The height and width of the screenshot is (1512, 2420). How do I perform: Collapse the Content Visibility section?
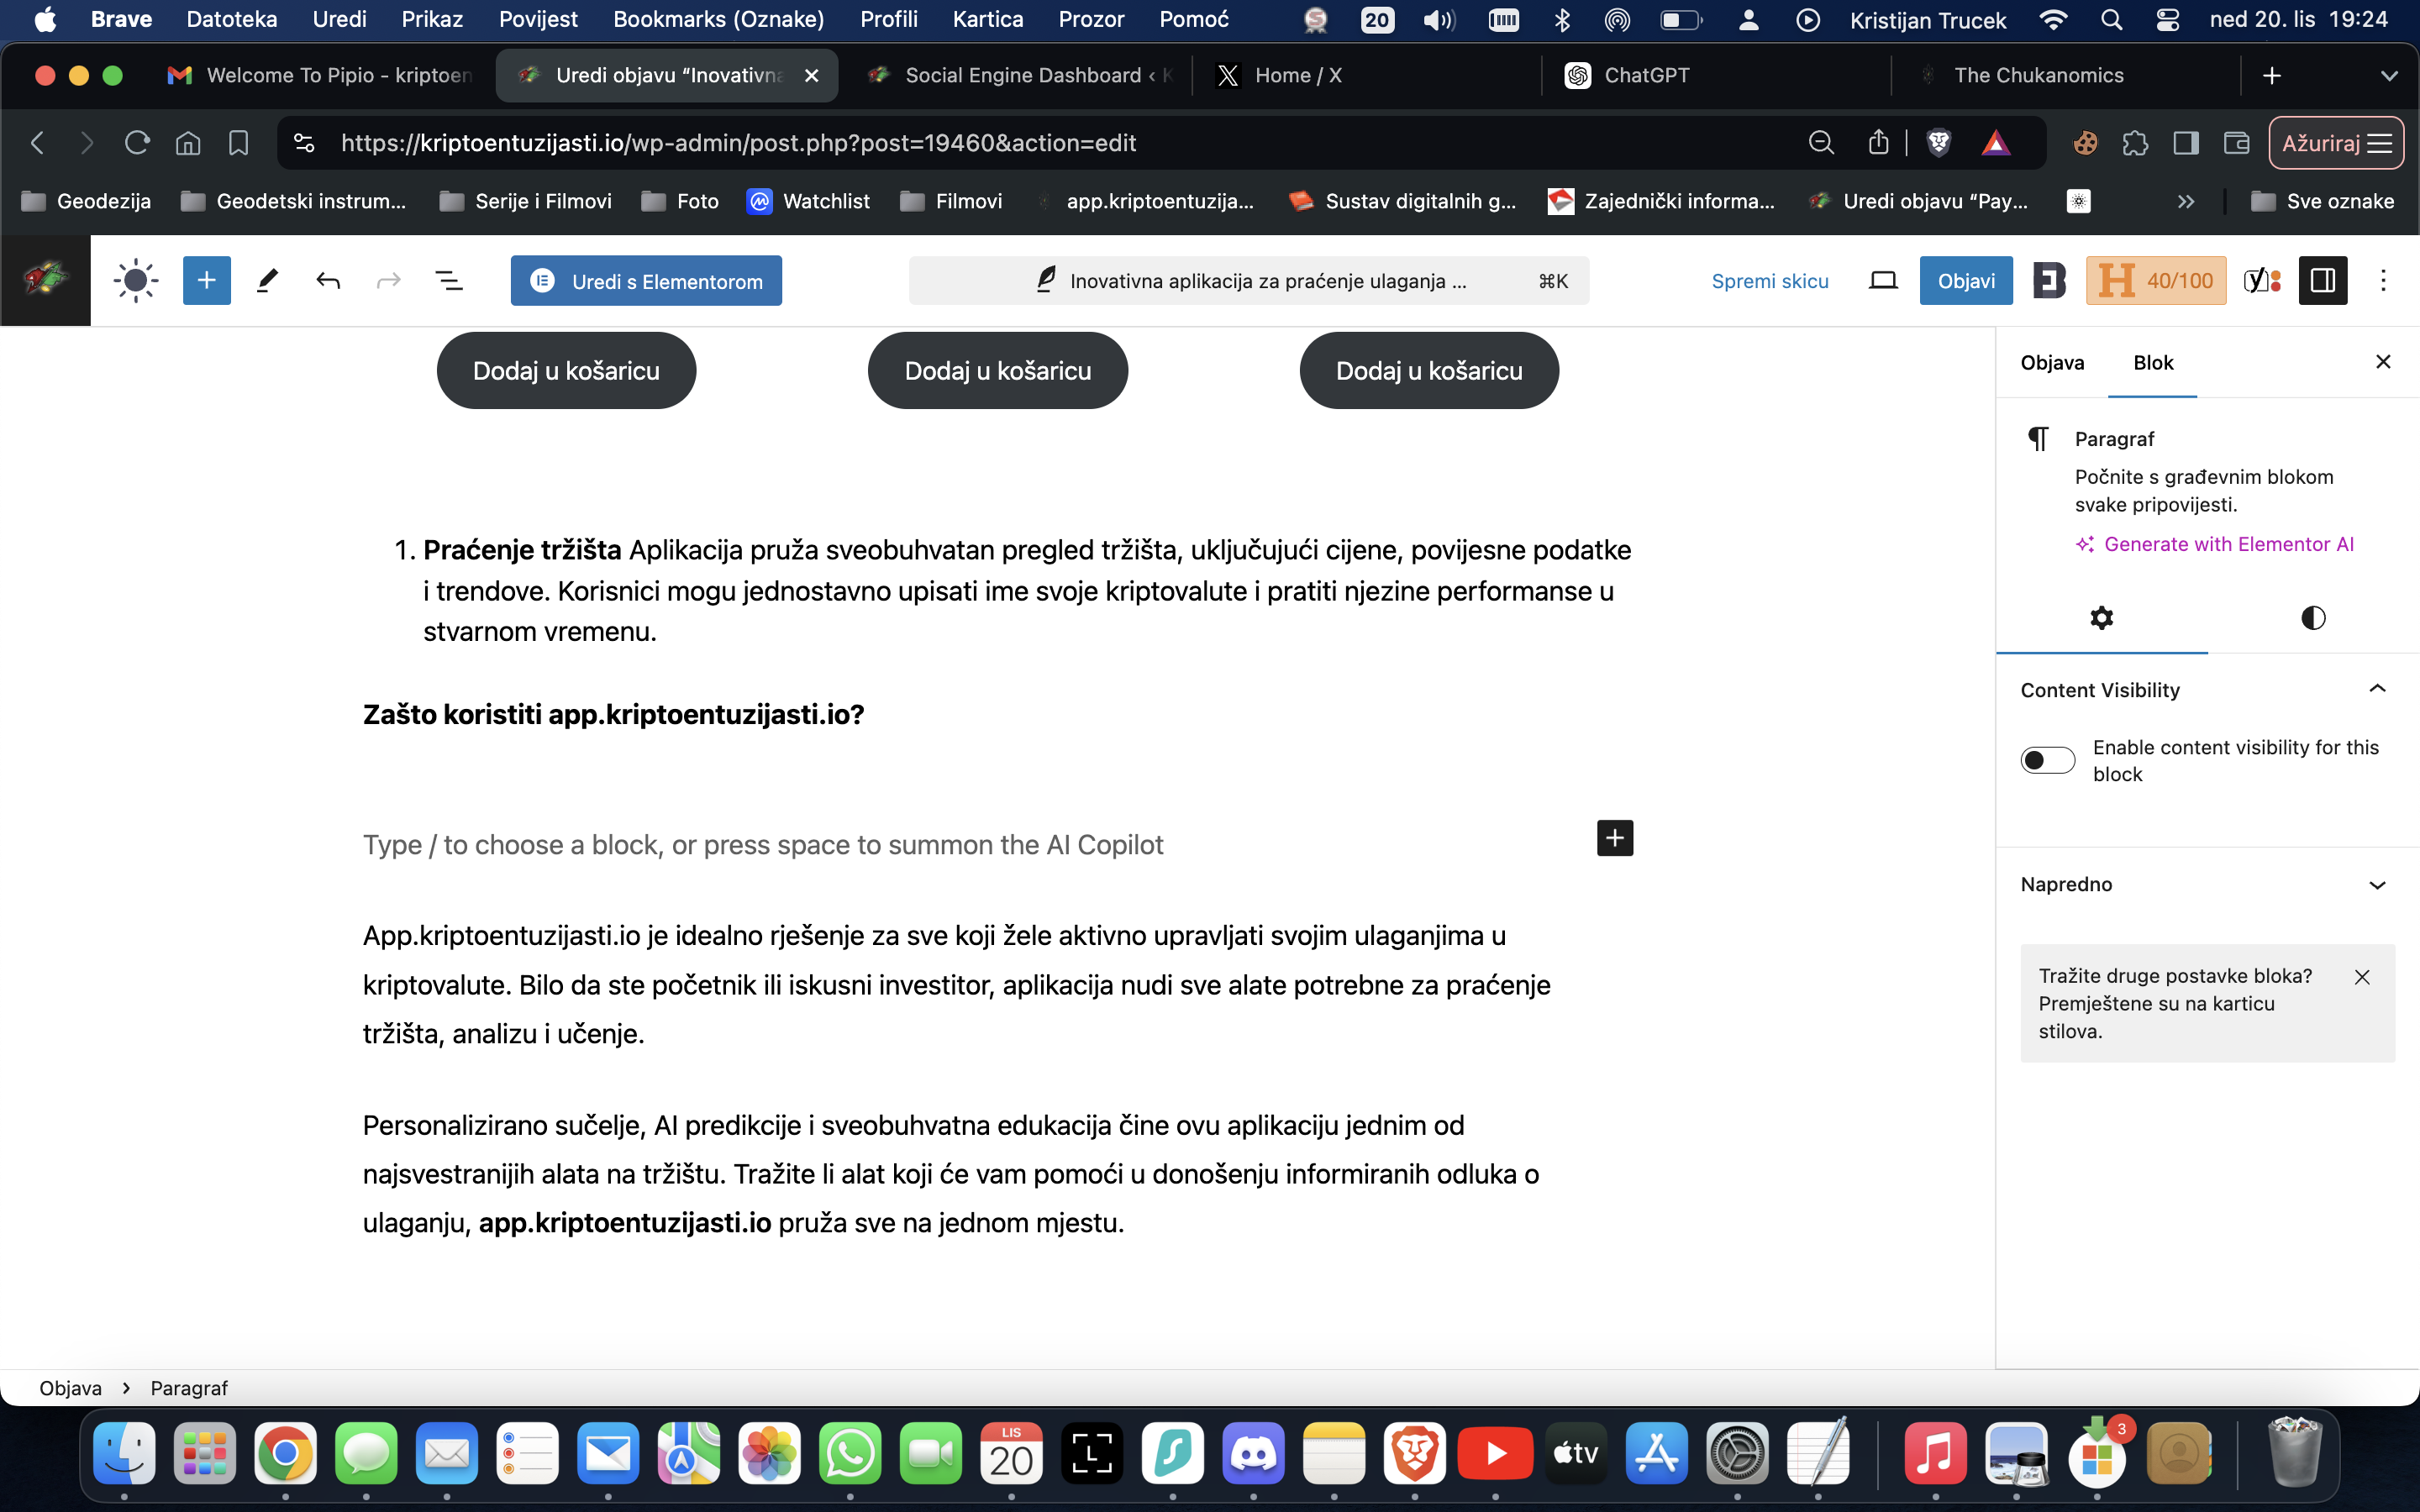(x=2377, y=689)
